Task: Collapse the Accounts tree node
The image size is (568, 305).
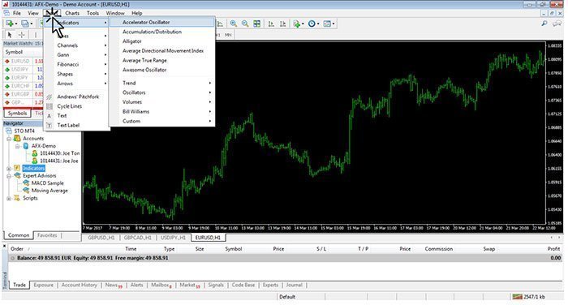Action: coord(9,139)
